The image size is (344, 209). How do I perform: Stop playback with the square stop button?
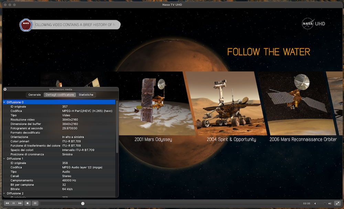[28, 203]
